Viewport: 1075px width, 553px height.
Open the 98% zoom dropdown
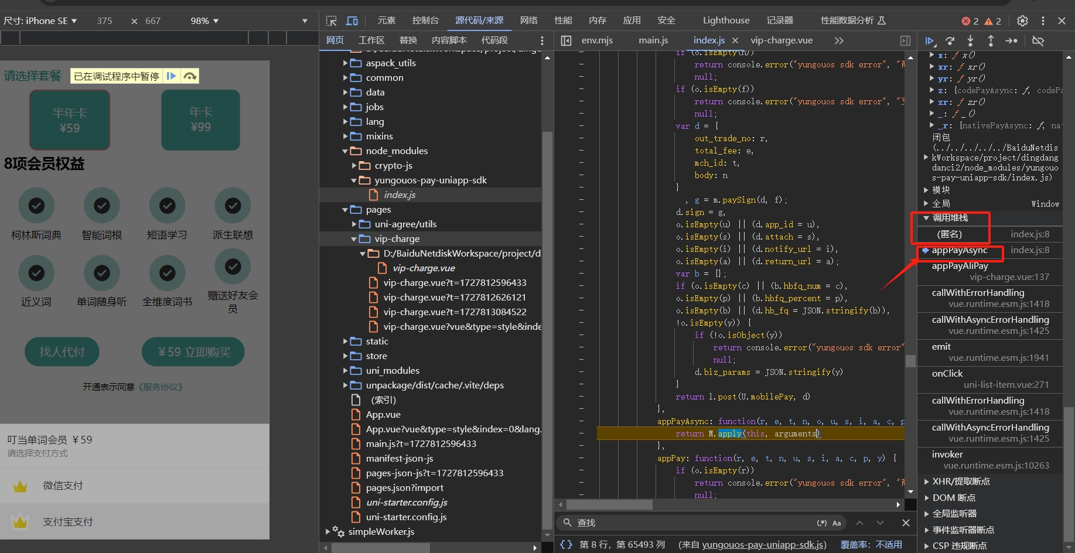(204, 21)
